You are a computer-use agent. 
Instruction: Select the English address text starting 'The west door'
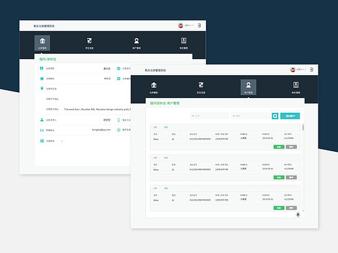pos(97,109)
